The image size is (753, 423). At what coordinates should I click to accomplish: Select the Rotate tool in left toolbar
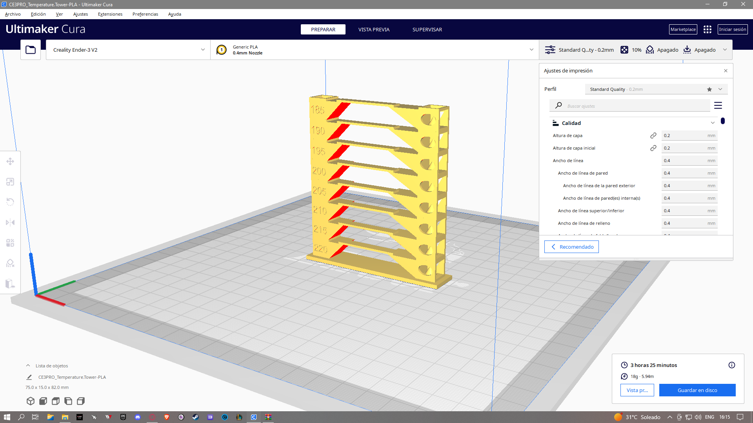(10, 202)
